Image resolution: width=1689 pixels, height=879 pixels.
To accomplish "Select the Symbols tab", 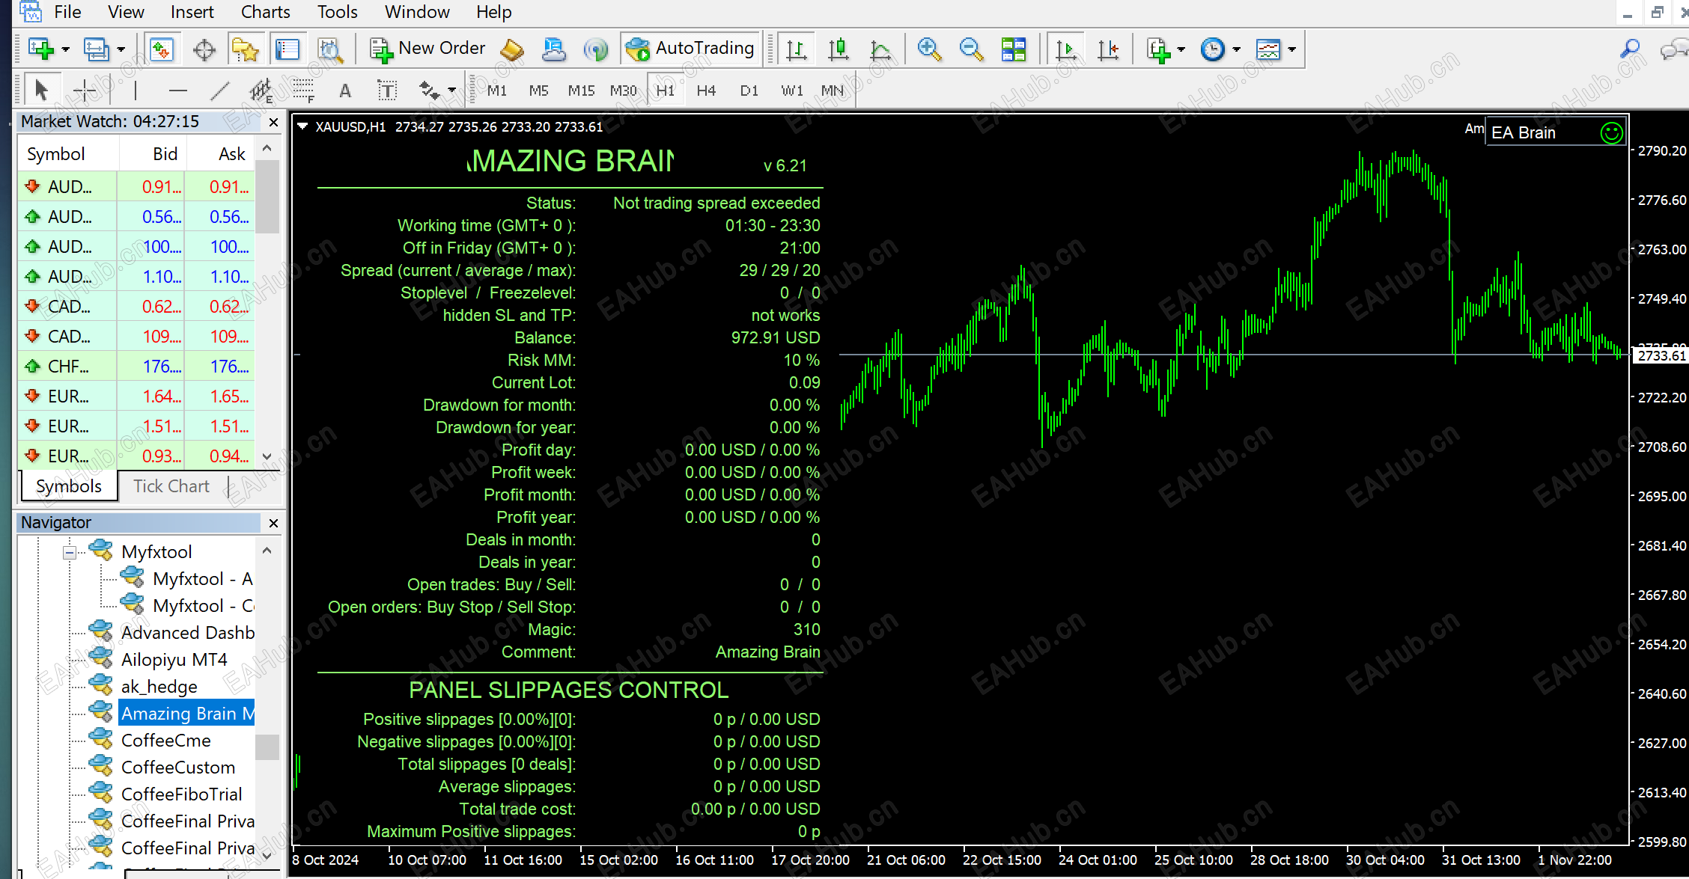I will click(68, 486).
